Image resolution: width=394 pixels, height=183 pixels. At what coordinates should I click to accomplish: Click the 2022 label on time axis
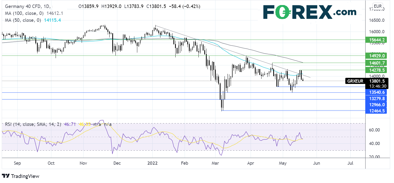(152, 163)
